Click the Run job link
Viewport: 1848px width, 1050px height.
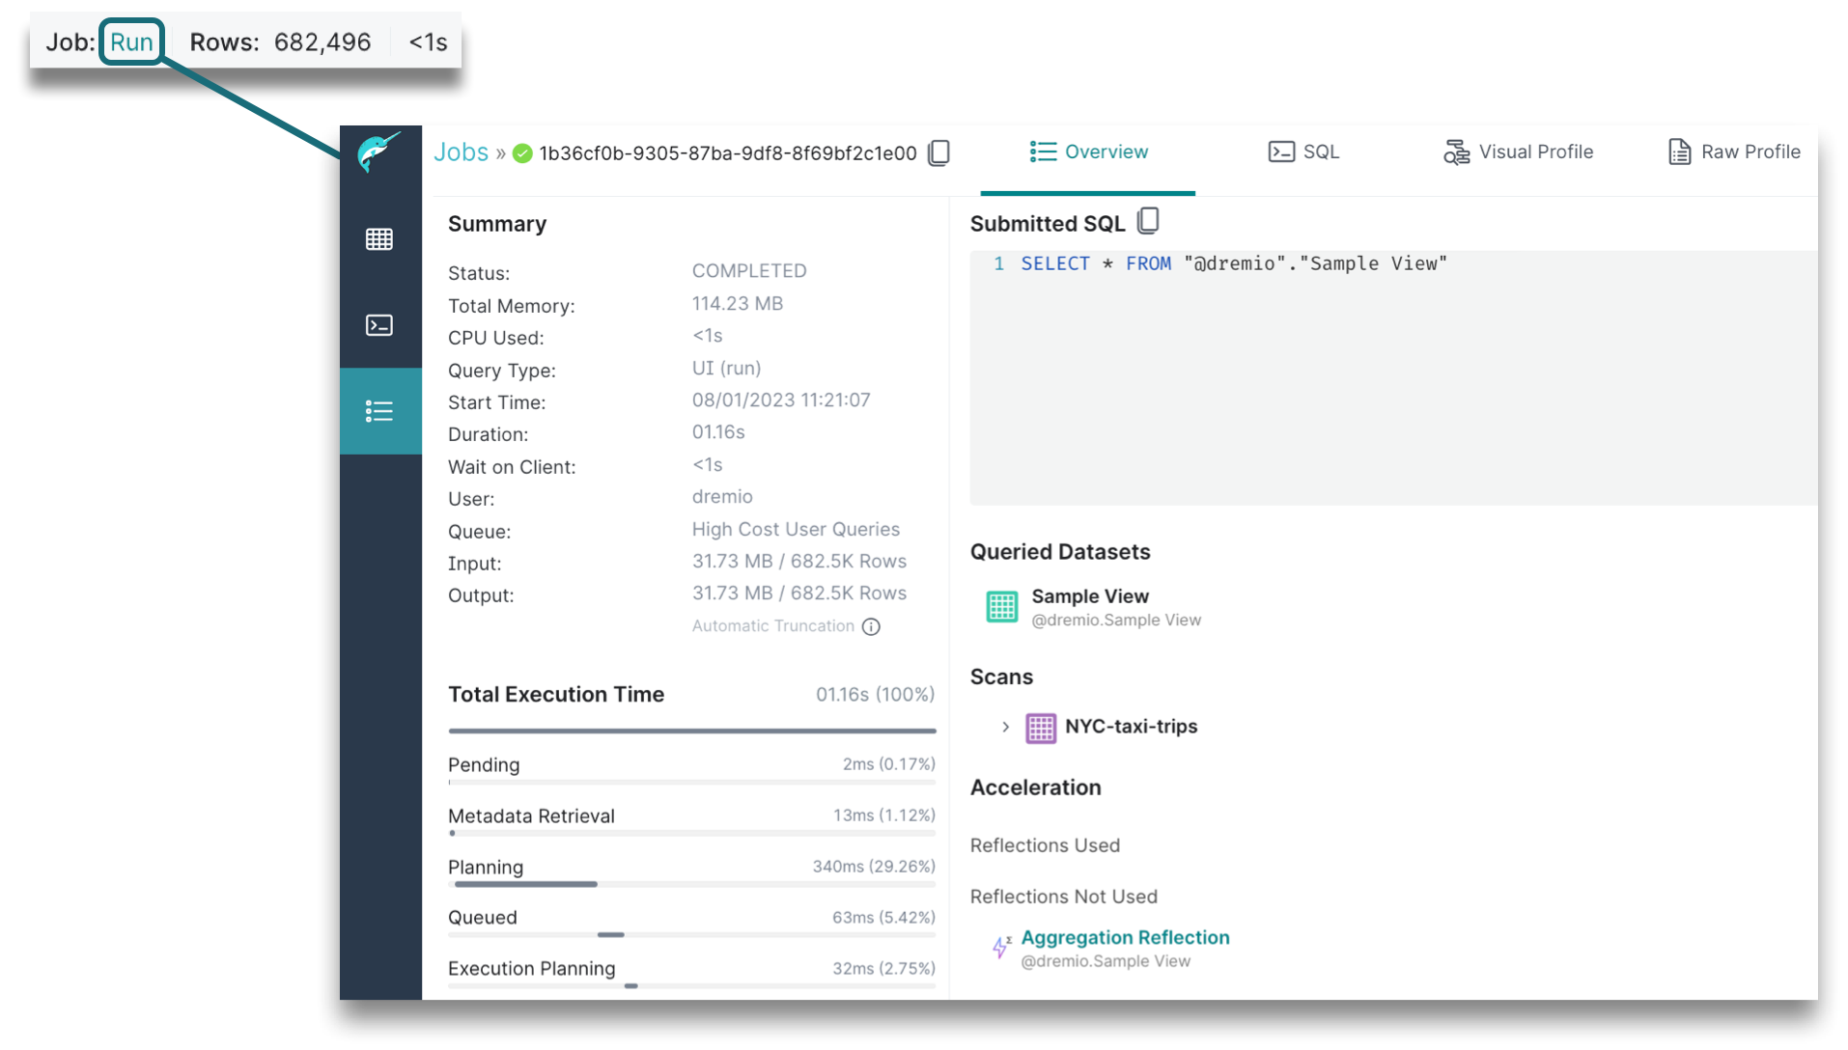point(131,42)
